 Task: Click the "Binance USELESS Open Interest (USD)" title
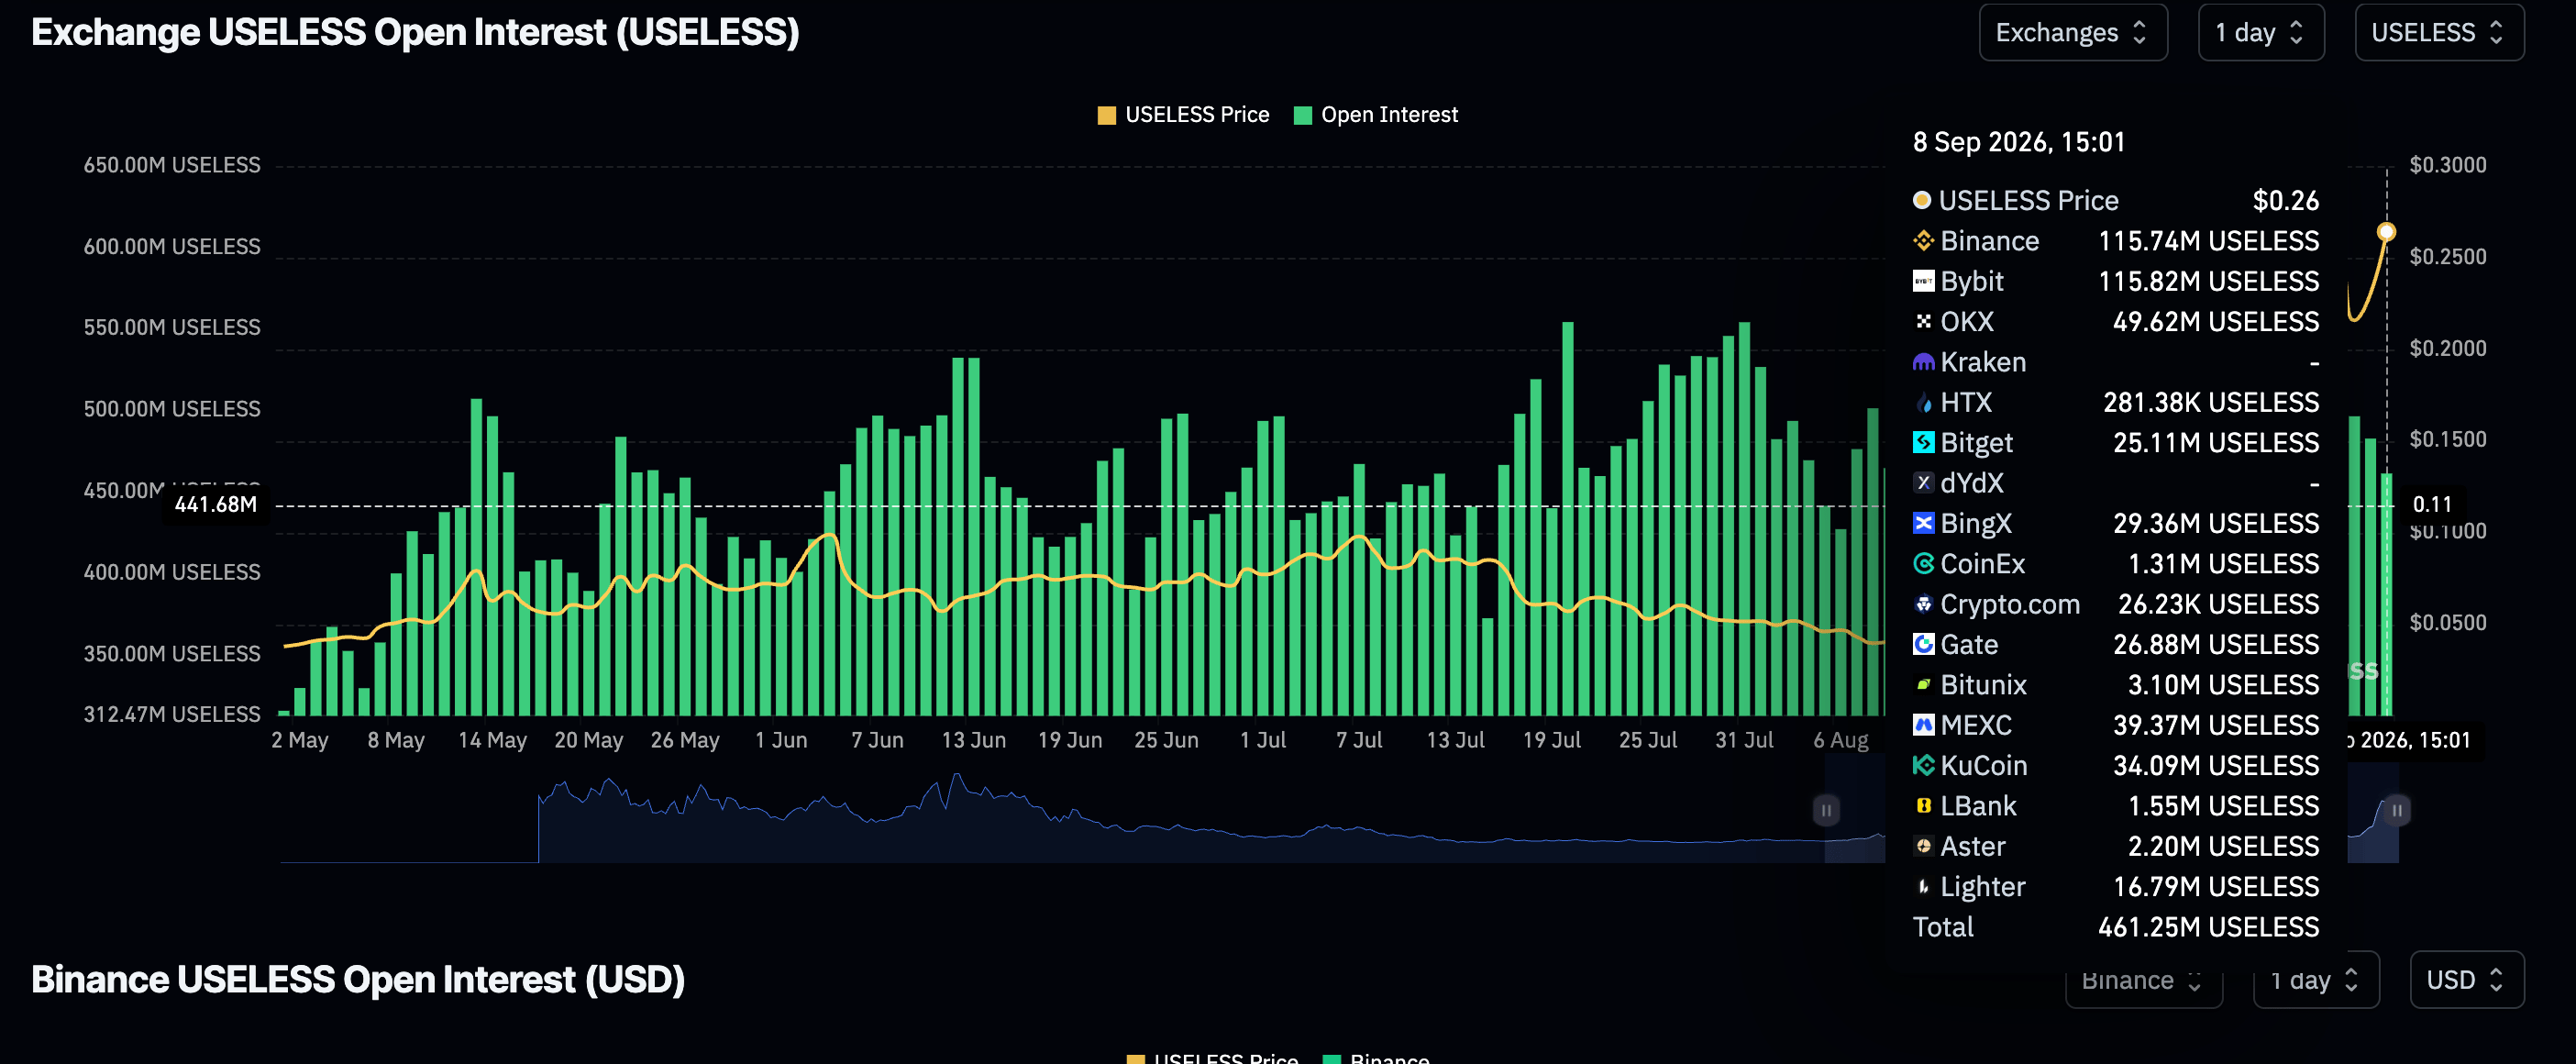[358, 980]
